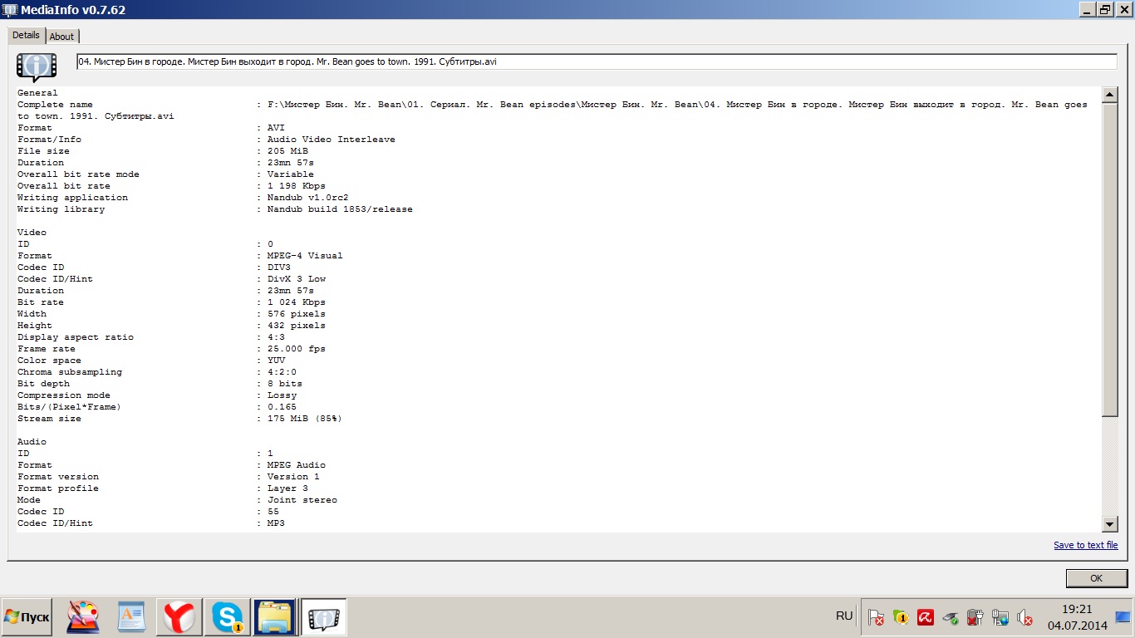Image resolution: width=1135 pixels, height=638 pixels.
Task: Restore down the MediaInfo window
Action: (x=1105, y=9)
